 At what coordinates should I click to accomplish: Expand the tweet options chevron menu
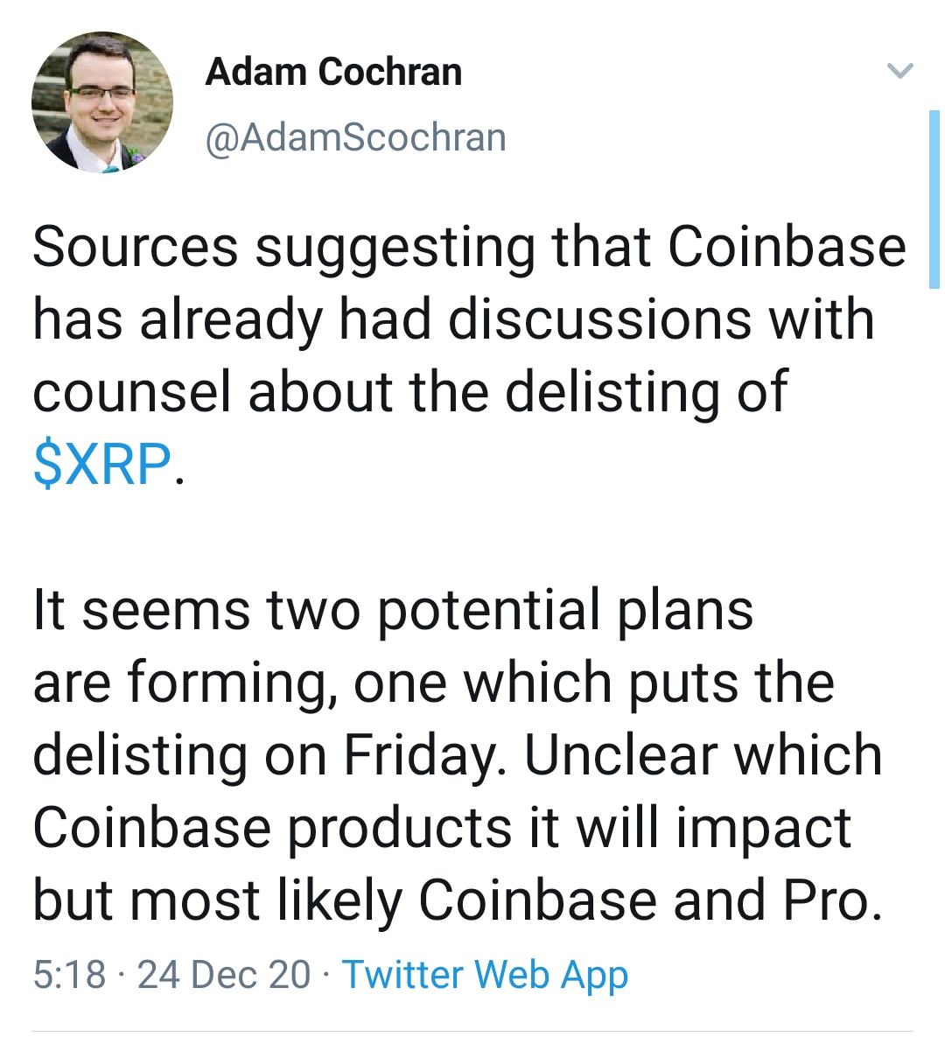[899, 71]
